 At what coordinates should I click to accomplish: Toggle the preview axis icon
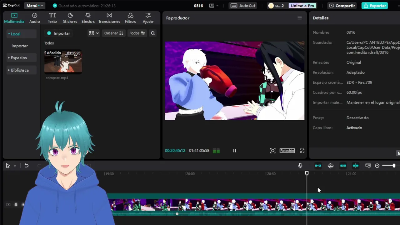(356, 166)
